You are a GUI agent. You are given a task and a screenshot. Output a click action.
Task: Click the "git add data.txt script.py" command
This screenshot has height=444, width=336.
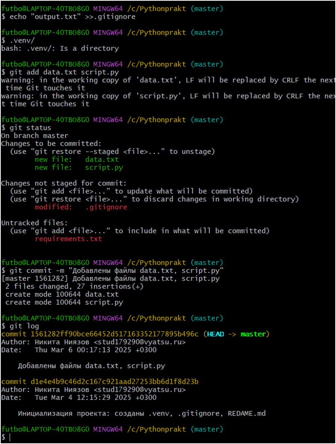coord(64,72)
